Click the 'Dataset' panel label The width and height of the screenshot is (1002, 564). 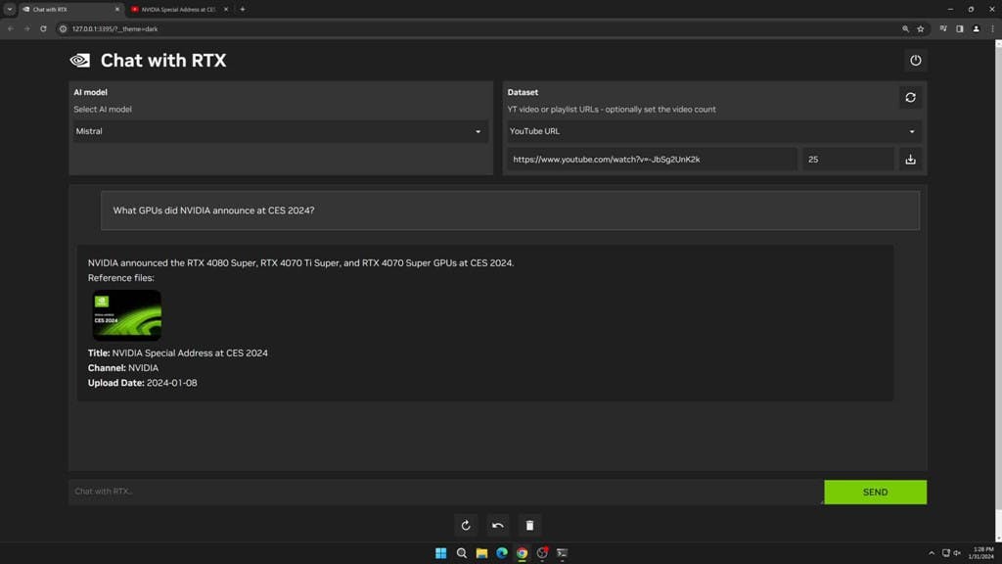coord(523,92)
